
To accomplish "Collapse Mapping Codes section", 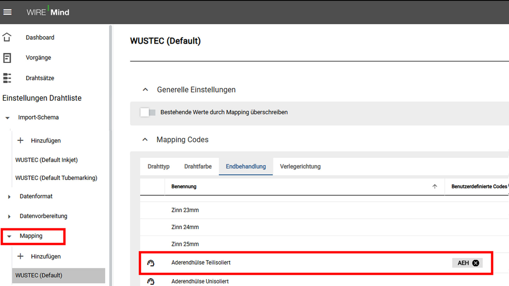I will 145,140.
